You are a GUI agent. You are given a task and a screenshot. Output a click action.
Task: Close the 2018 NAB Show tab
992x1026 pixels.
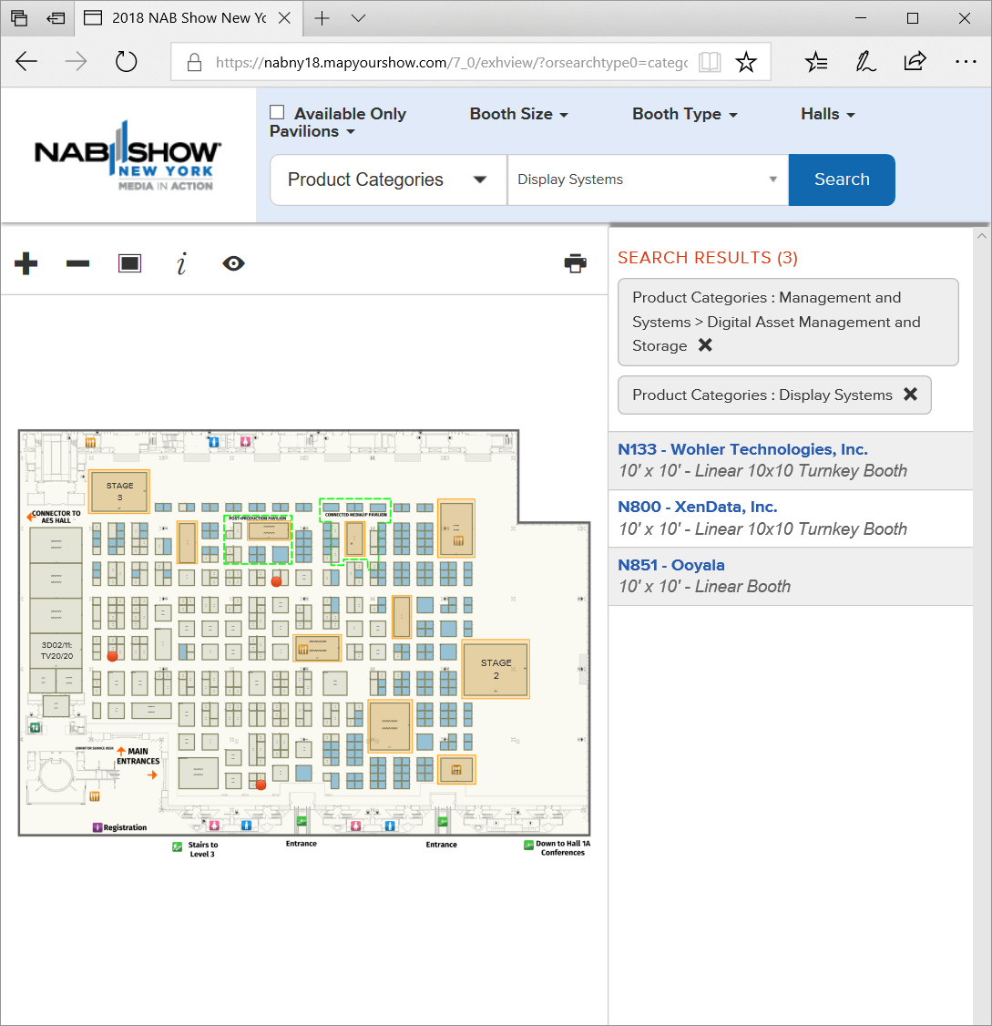[x=284, y=18]
